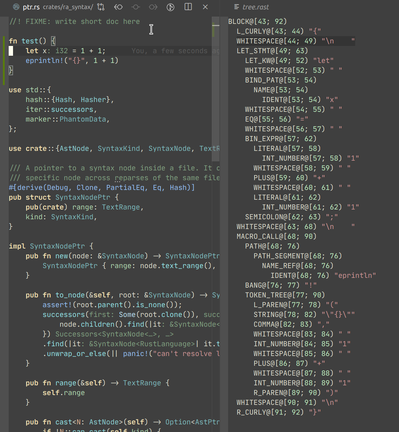Click the circular Git history toolbar icon
Viewport: 399px width, 432px height.
tap(171, 7)
